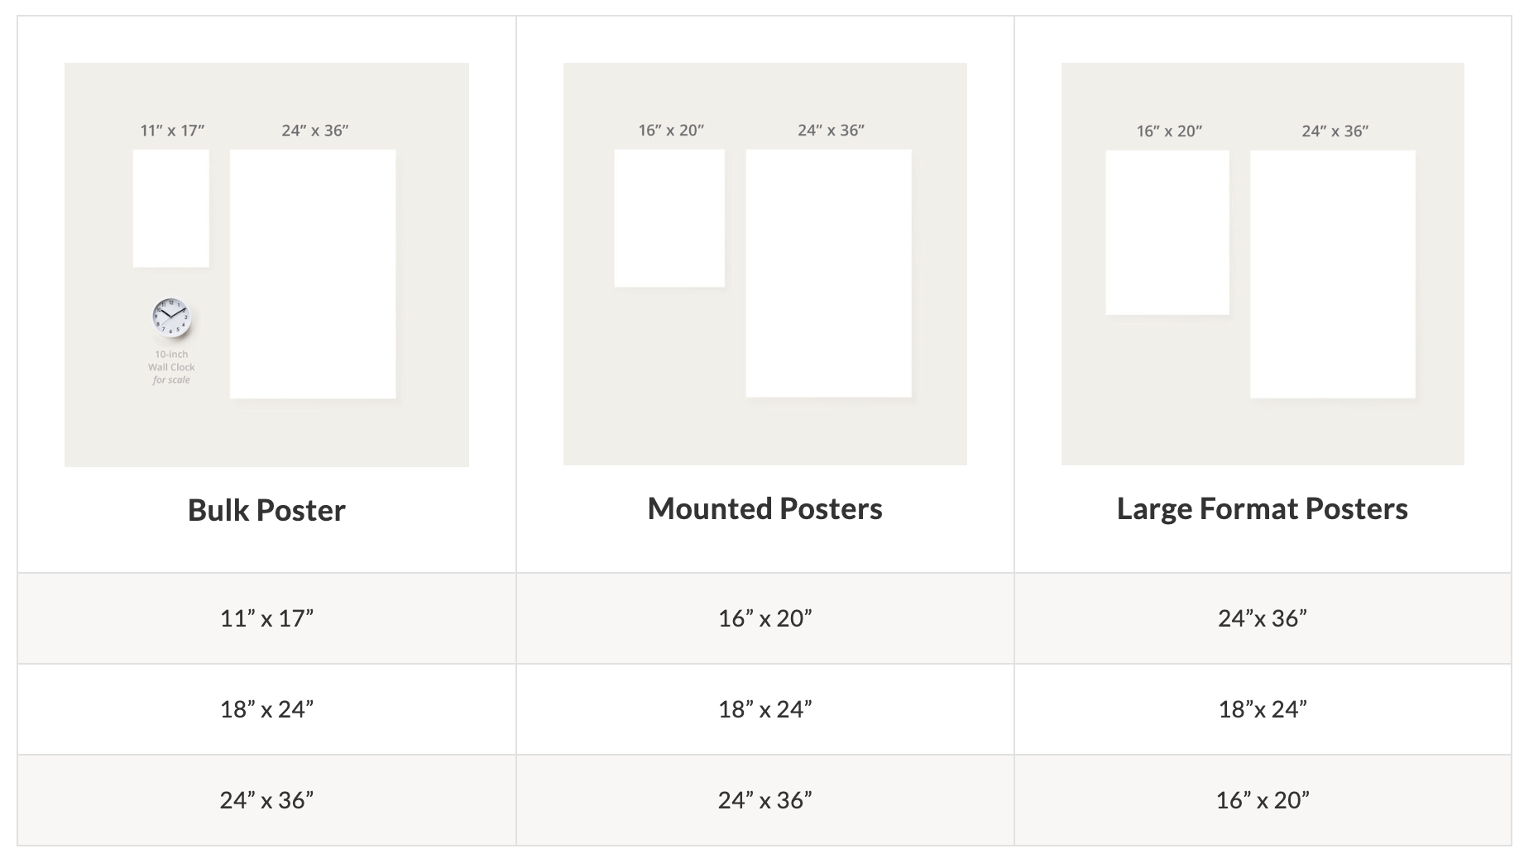
Task: Open the Mounted Posters heading
Action: point(764,508)
